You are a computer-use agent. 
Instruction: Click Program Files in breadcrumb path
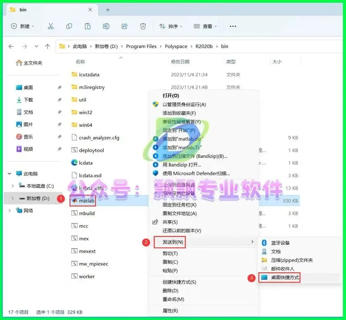[141, 46]
